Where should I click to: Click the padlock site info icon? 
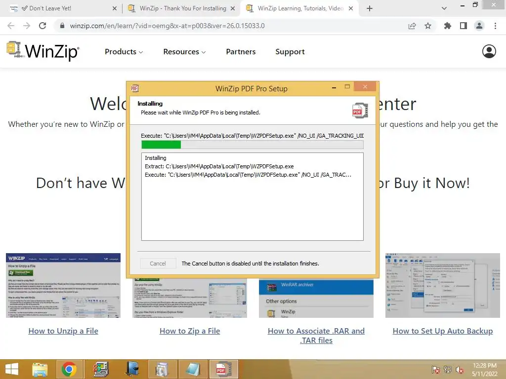tap(62, 26)
